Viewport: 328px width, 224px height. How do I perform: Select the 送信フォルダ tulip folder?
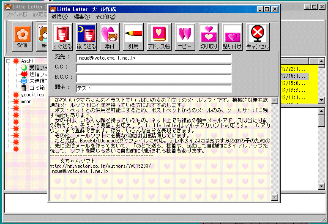pos(38,74)
